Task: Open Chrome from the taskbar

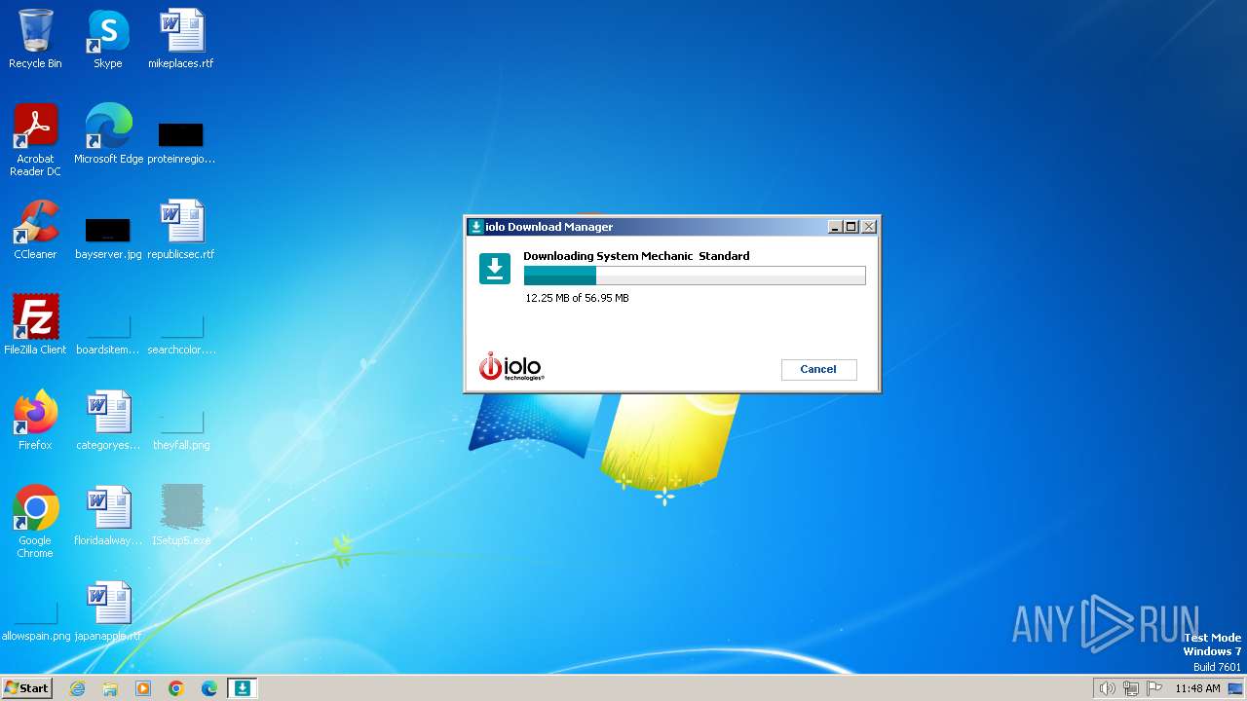Action: (x=176, y=688)
